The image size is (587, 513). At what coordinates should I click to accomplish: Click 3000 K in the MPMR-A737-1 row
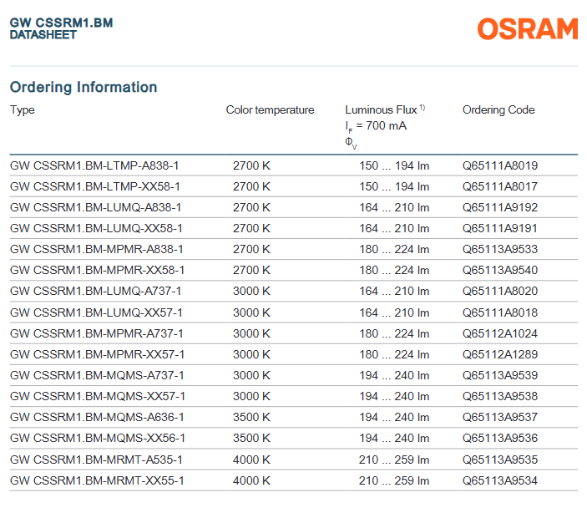(251, 334)
